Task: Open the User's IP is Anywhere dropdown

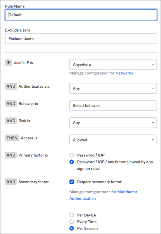Action: pyautogui.click(x=113, y=65)
